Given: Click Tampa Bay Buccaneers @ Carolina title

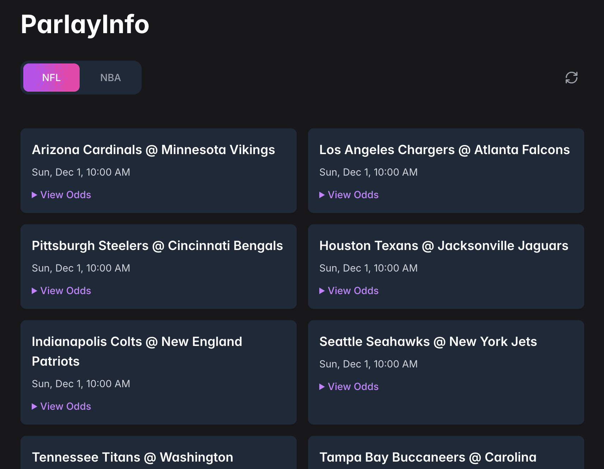Looking at the screenshot, I should pyautogui.click(x=428, y=457).
